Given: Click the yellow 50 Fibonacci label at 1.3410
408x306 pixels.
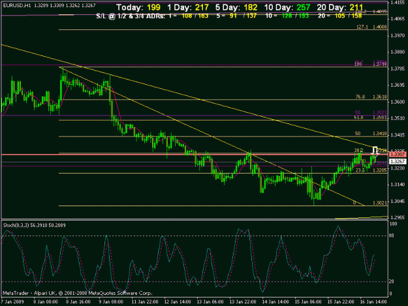Looking at the screenshot, I should point(371,134).
